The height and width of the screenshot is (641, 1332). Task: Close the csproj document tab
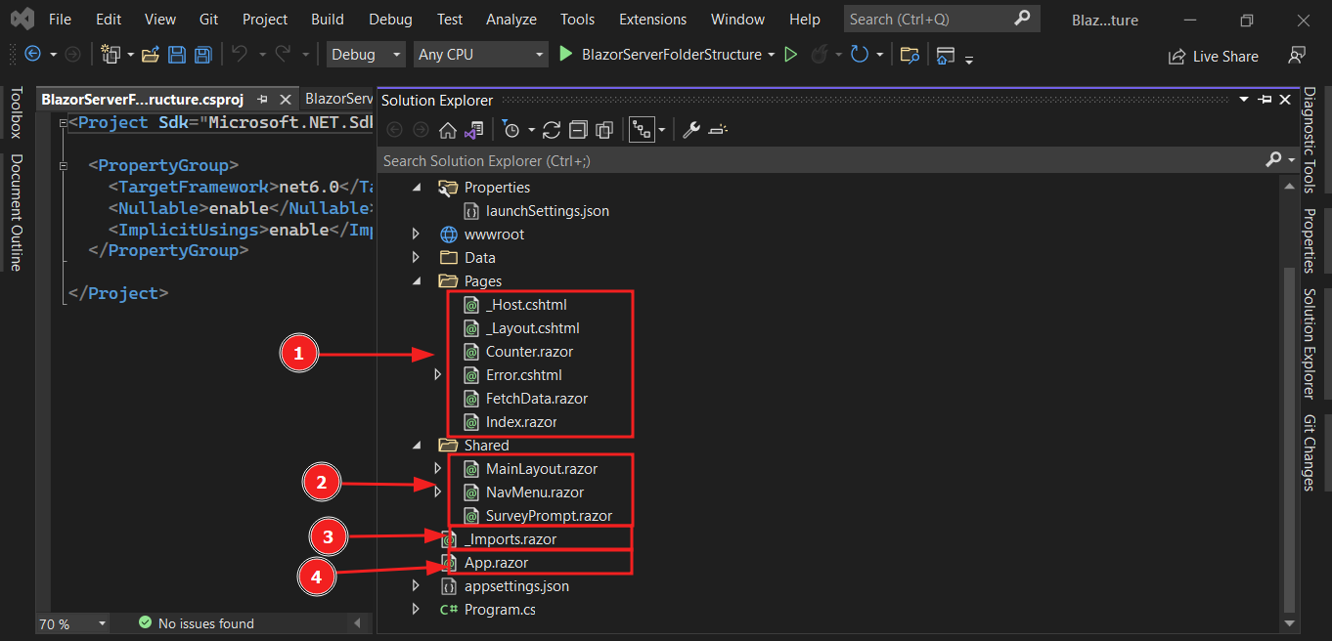coord(286,99)
